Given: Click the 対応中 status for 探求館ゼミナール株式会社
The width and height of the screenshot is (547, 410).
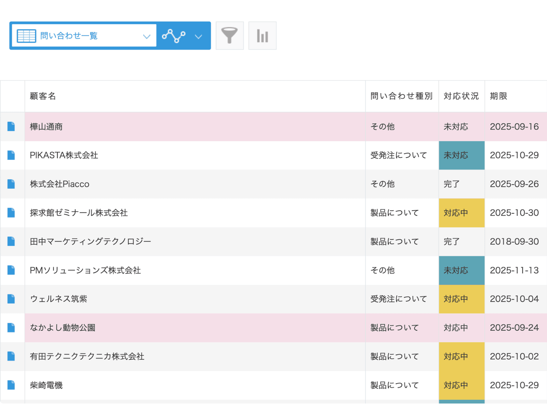Looking at the screenshot, I should pos(462,213).
